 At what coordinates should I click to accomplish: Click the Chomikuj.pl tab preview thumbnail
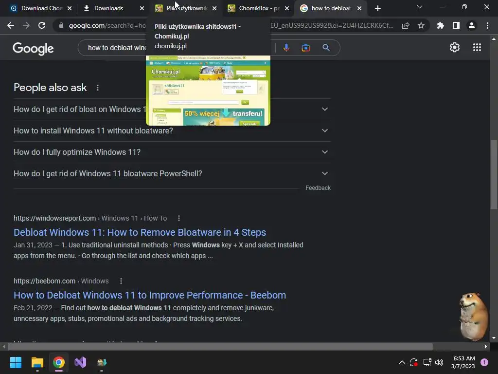point(208,91)
